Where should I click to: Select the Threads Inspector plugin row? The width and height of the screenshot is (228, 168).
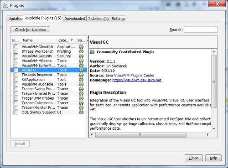(49, 75)
